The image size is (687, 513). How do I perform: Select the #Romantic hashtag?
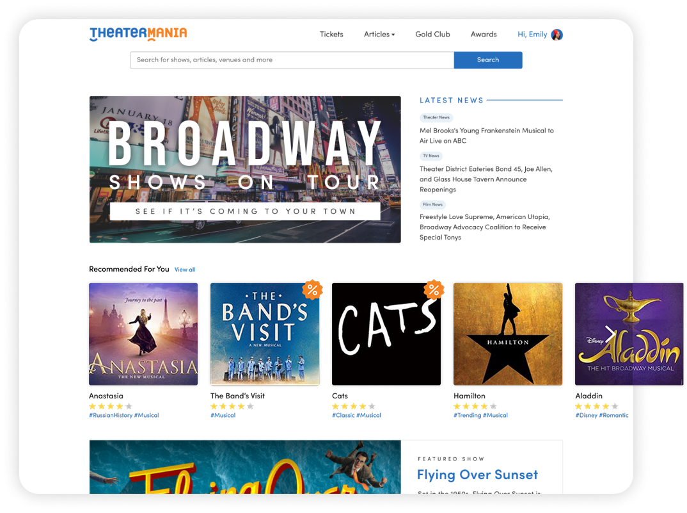point(614,415)
